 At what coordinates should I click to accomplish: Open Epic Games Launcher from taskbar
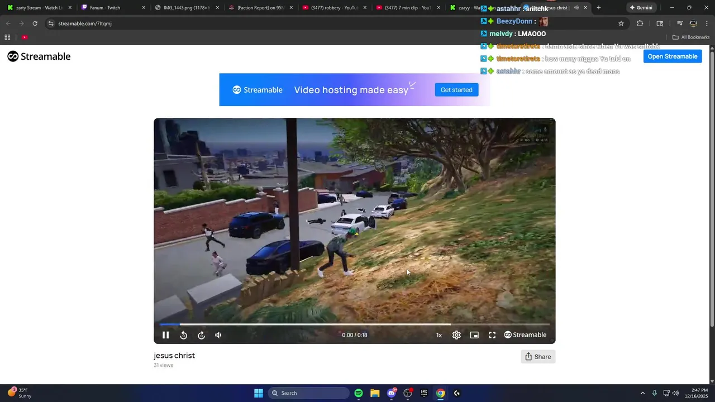click(424, 393)
